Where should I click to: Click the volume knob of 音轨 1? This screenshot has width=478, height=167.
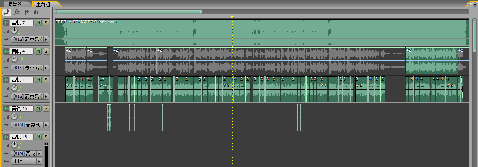click(15, 88)
